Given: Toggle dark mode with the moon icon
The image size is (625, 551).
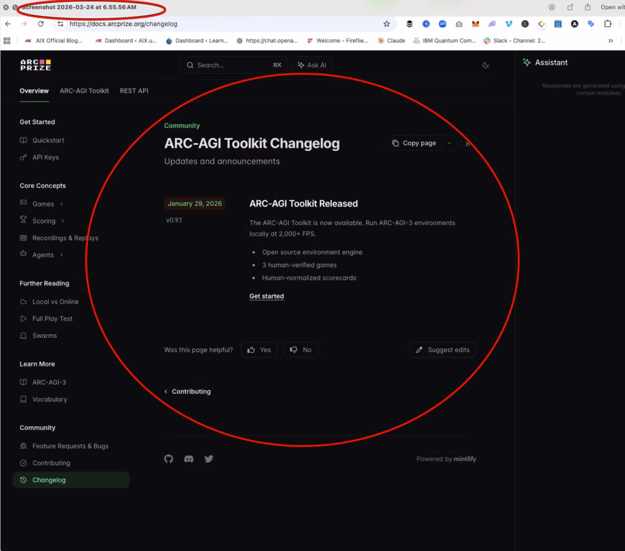Looking at the screenshot, I should click(486, 65).
